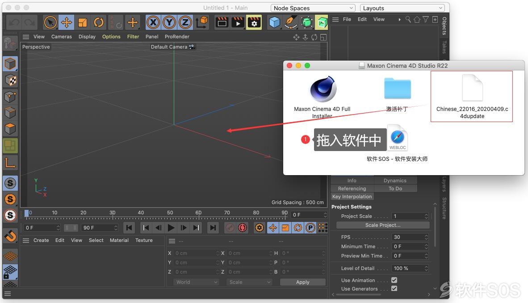Open the World coordinate dropdown

[196, 282]
